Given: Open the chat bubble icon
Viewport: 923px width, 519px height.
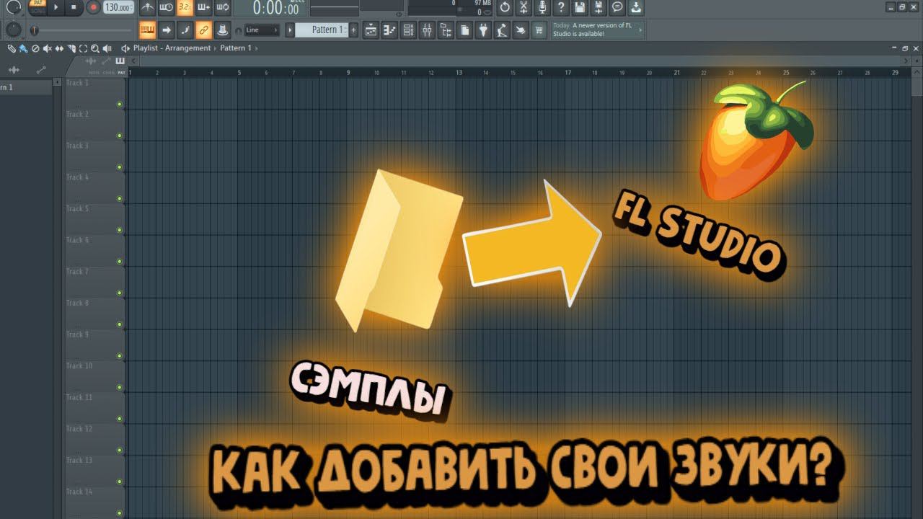Looking at the screenshot, I should pos(617,7).
